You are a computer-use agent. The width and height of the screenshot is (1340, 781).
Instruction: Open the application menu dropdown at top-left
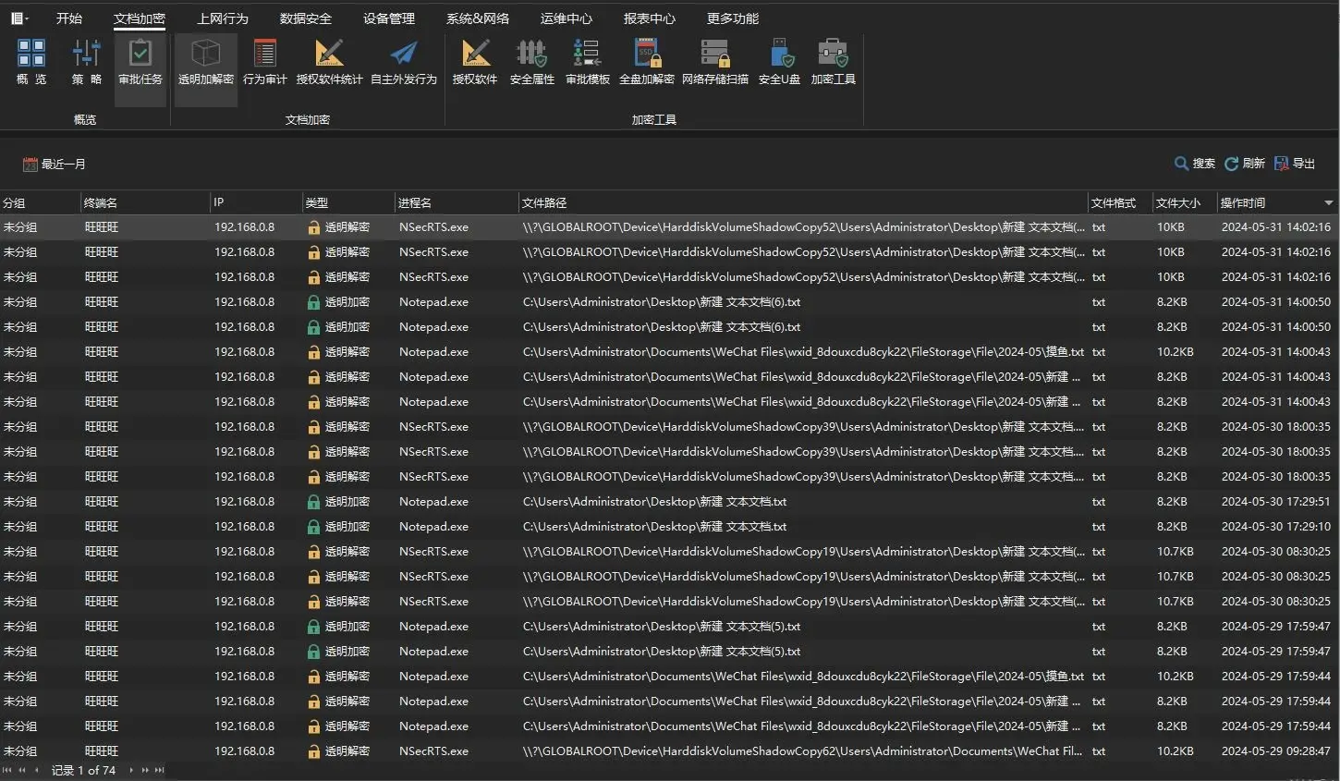[19, 18]
